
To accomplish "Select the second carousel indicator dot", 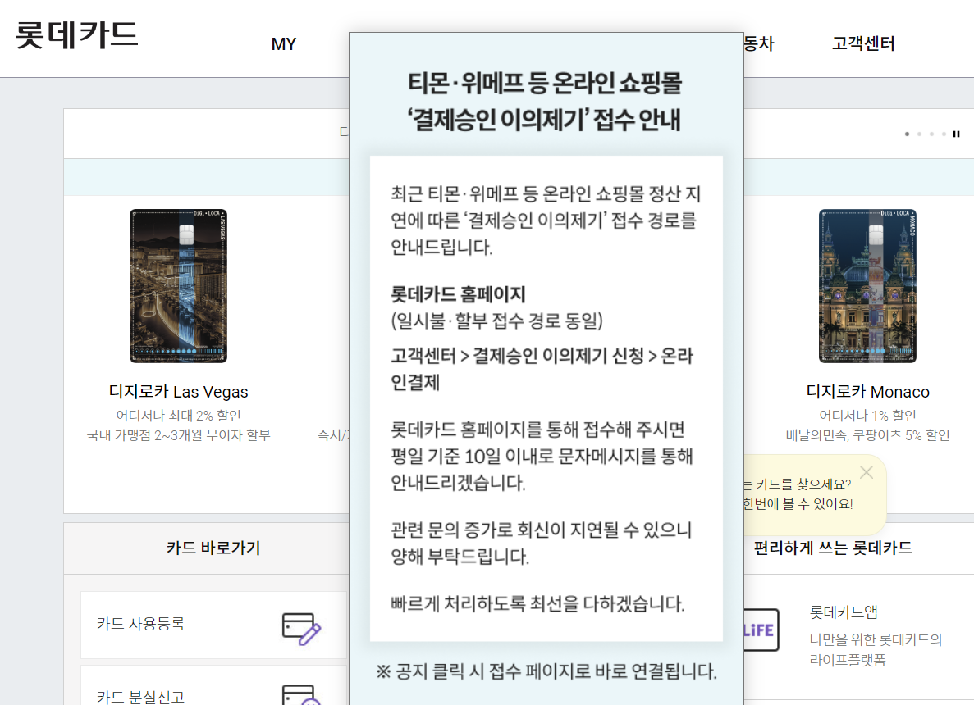I will tap(919, 133).
